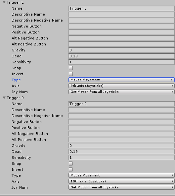This screenshot has height=196, width=175.
Task: Click Alt Positive Button field of Trigger R
Action: pos(121,140)
